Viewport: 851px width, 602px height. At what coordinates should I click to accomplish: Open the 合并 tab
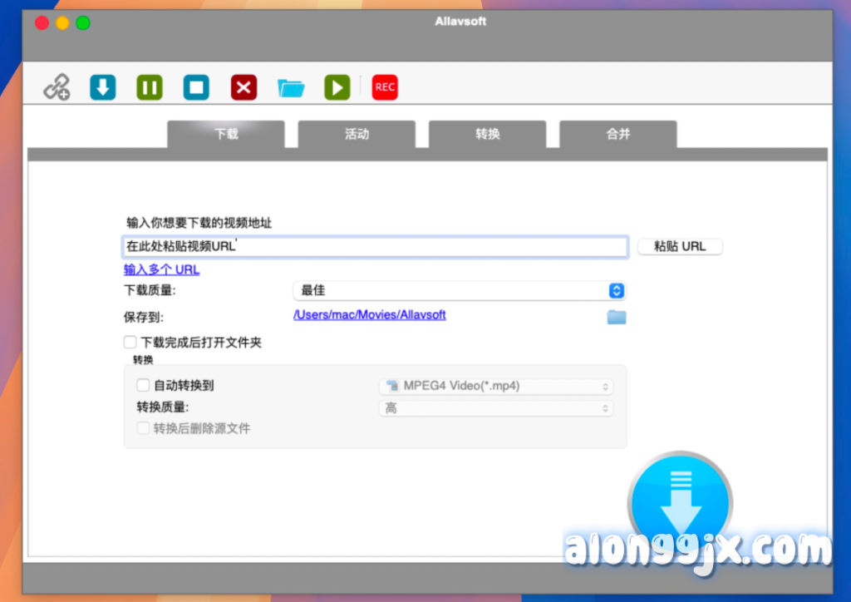tap(618, 134)
